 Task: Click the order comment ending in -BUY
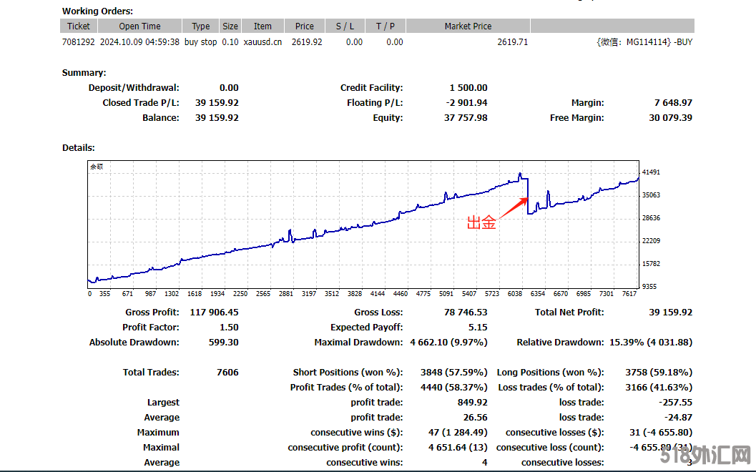click(644, 42)
